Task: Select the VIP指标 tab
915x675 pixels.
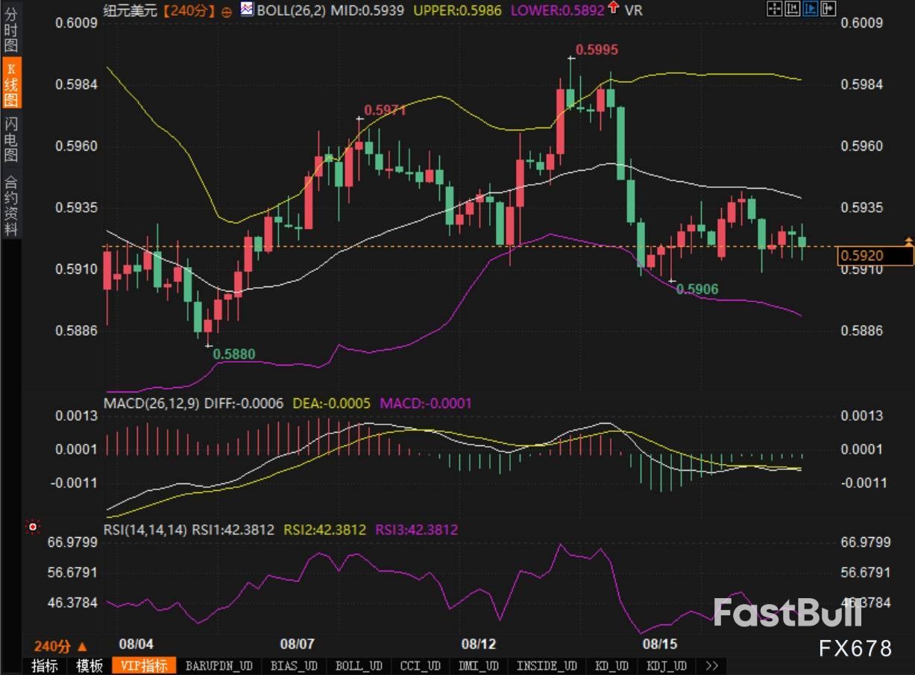Action: click(x=143, y=665)
